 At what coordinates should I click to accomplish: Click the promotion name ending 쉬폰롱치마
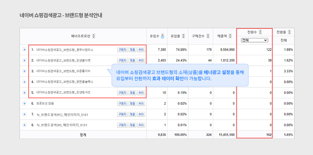coord(63,71)
